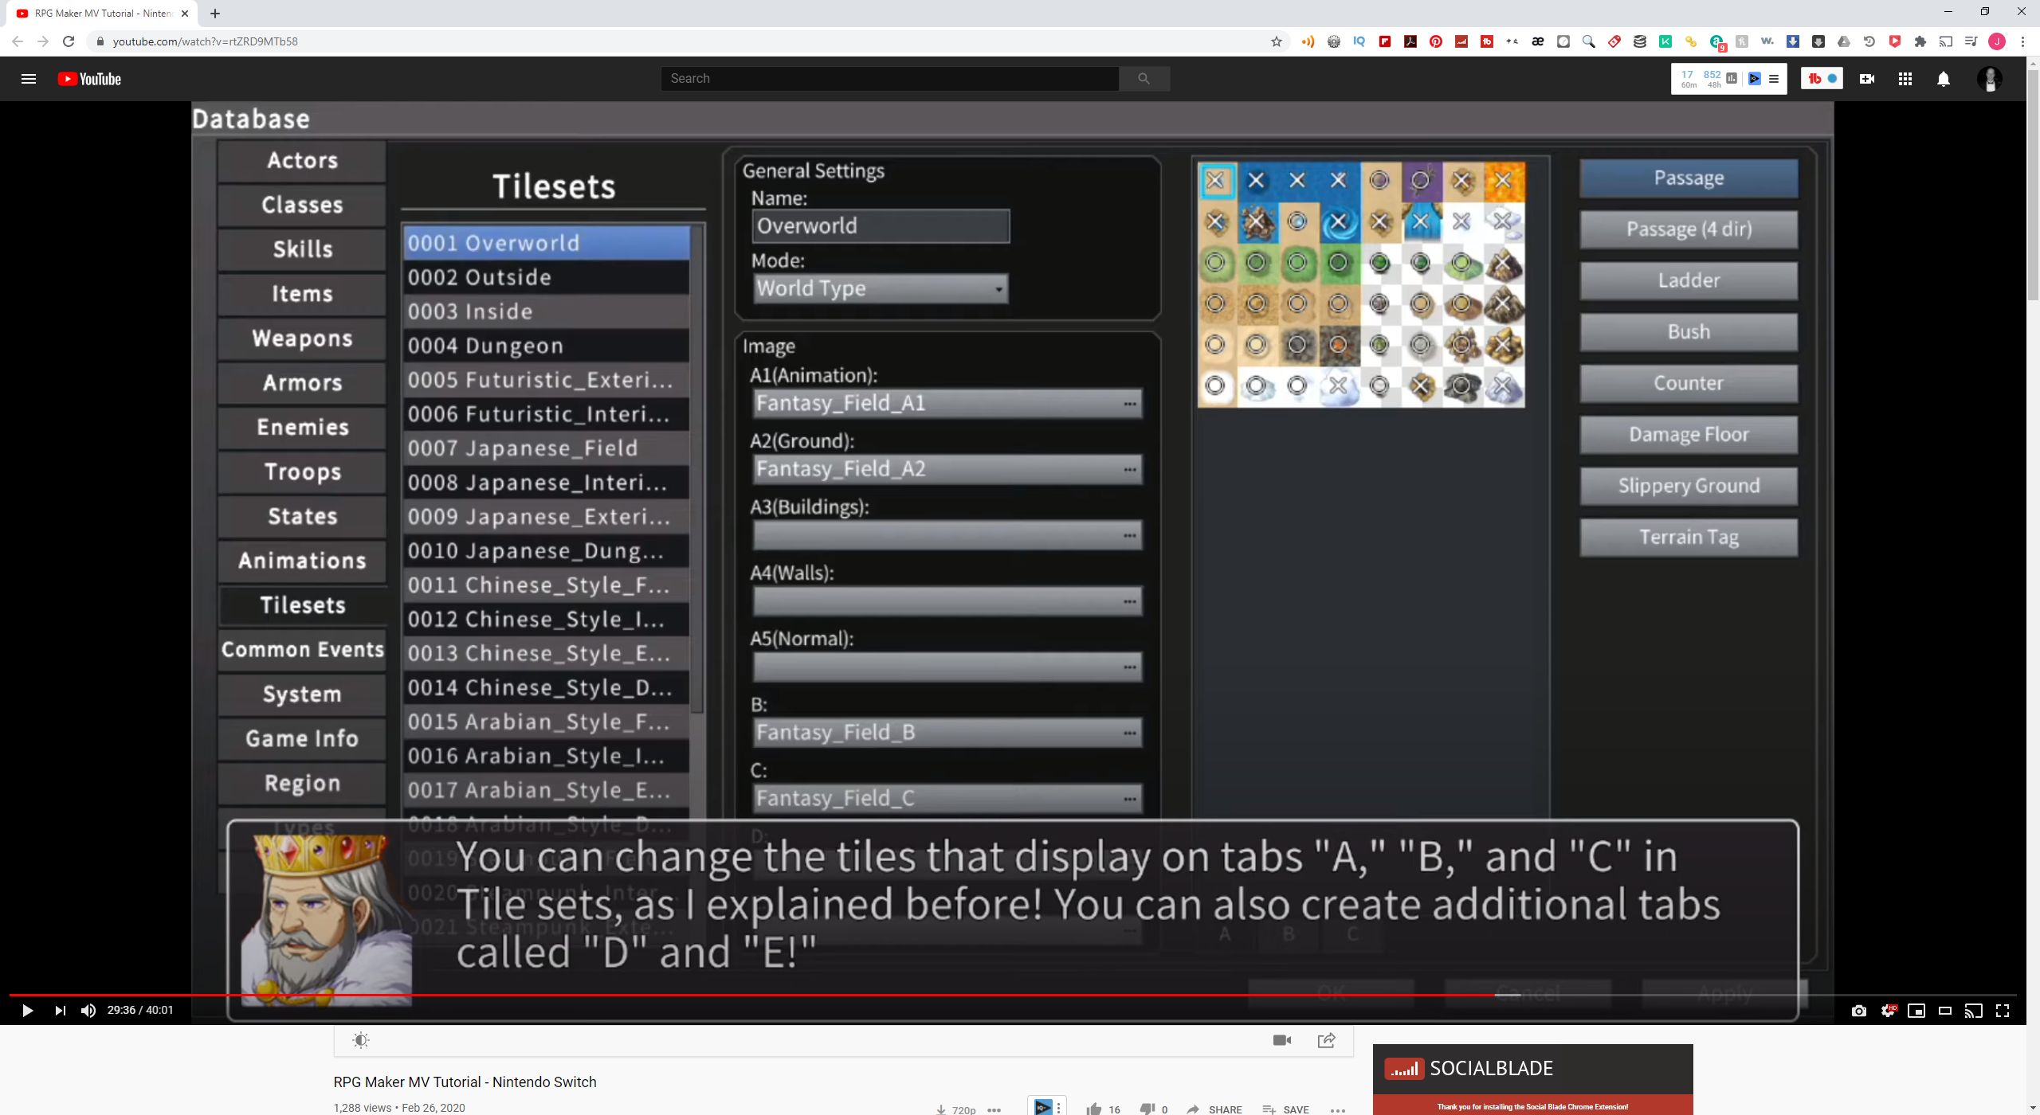Click the SHARE button under the video
The width and height of the screenshot is (2040, 1115).
pyautogui.click(x=1214, y=1109)
